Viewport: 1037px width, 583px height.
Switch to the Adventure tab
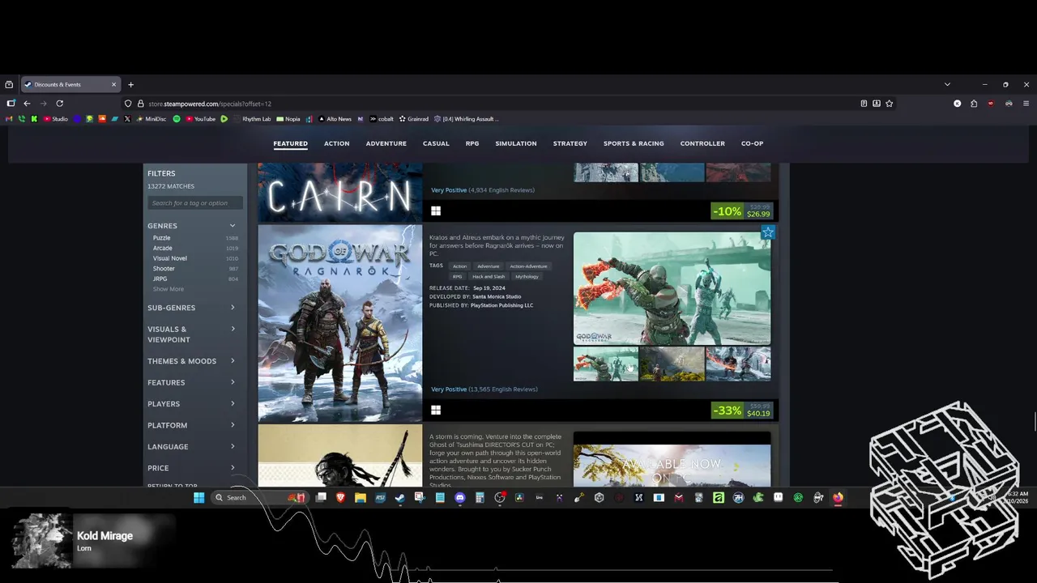tap(386, 143)
